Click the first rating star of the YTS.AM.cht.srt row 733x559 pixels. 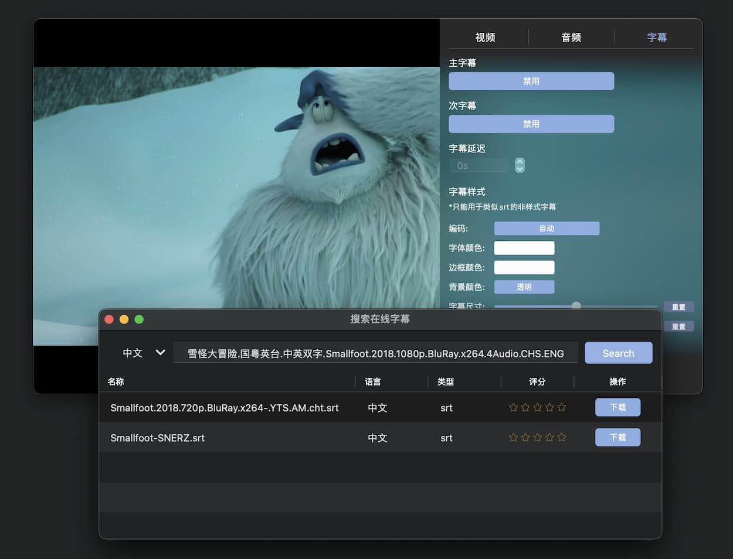point(513,407)
